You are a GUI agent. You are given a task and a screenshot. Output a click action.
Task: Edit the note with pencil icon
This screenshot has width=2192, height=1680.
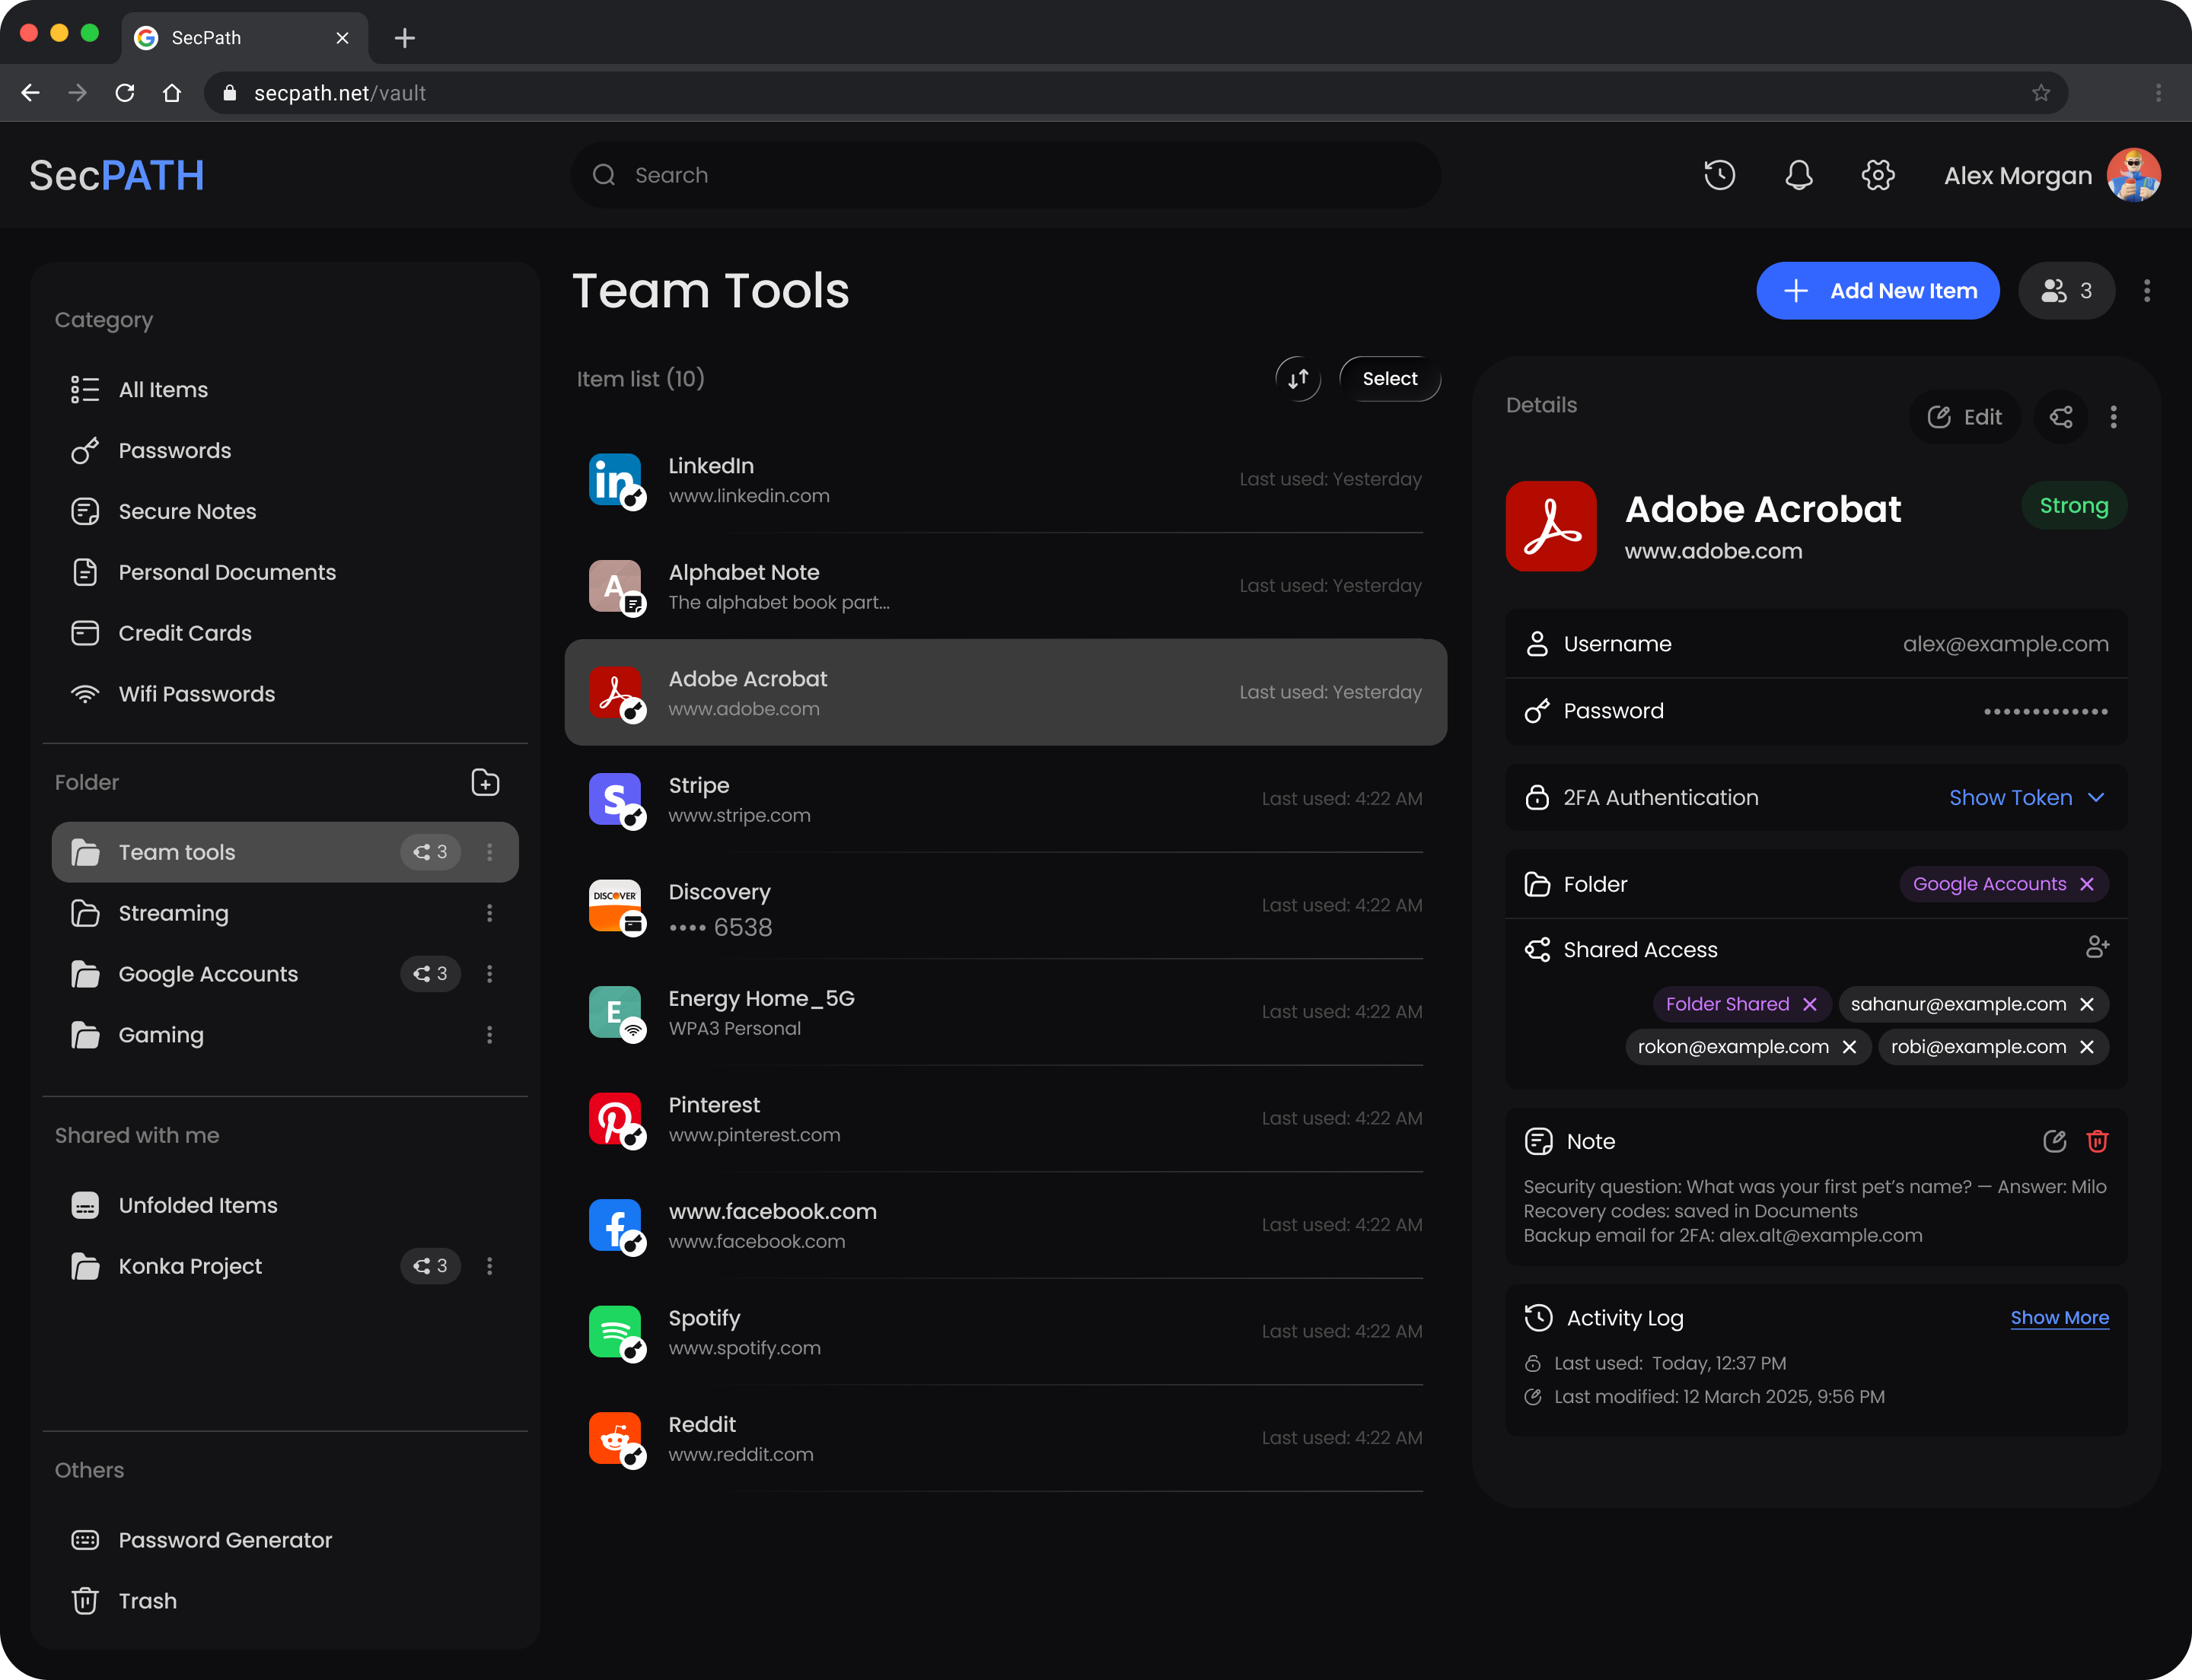click(x=2054, y=1141)
